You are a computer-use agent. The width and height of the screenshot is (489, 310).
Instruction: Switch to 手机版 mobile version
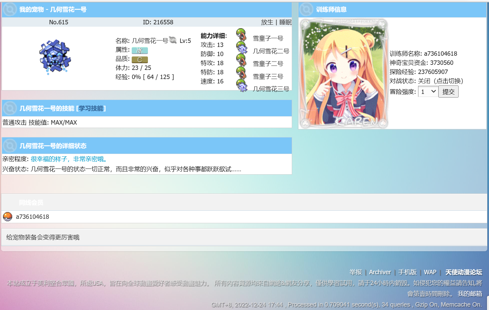(407, 272)
